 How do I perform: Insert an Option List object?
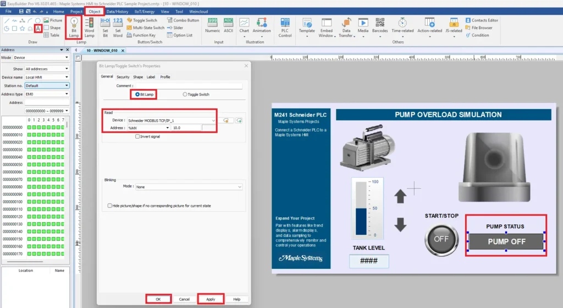point(180,35)
